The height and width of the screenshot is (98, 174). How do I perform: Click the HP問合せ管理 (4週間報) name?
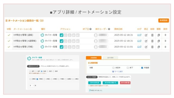pos(25,41)
